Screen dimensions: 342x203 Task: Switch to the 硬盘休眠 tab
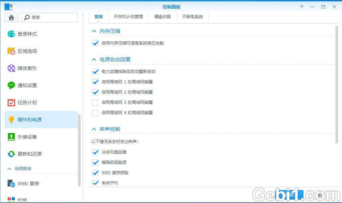pyautogui.click(x=162, y=16)
